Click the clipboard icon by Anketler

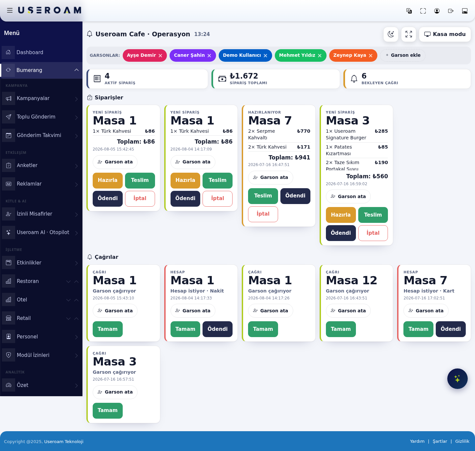[x=9, y=165]
